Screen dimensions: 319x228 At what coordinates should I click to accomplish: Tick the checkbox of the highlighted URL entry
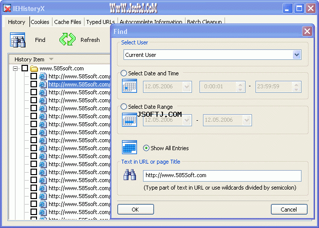click(34, 84)
